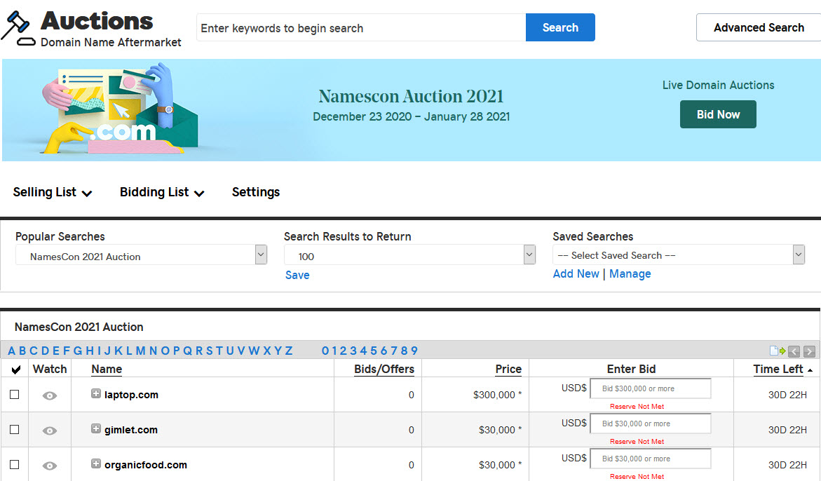
Task: Click the Save link under results count
Action: click(297, 275)
